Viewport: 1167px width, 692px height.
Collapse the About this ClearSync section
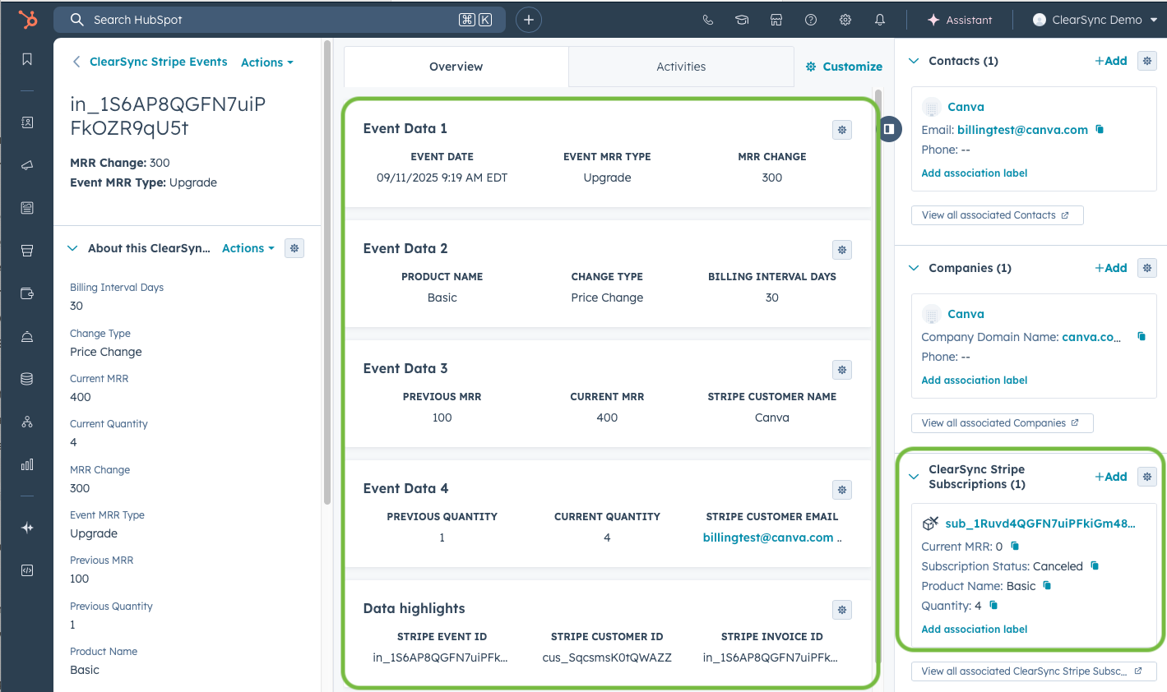click(72, 248)
